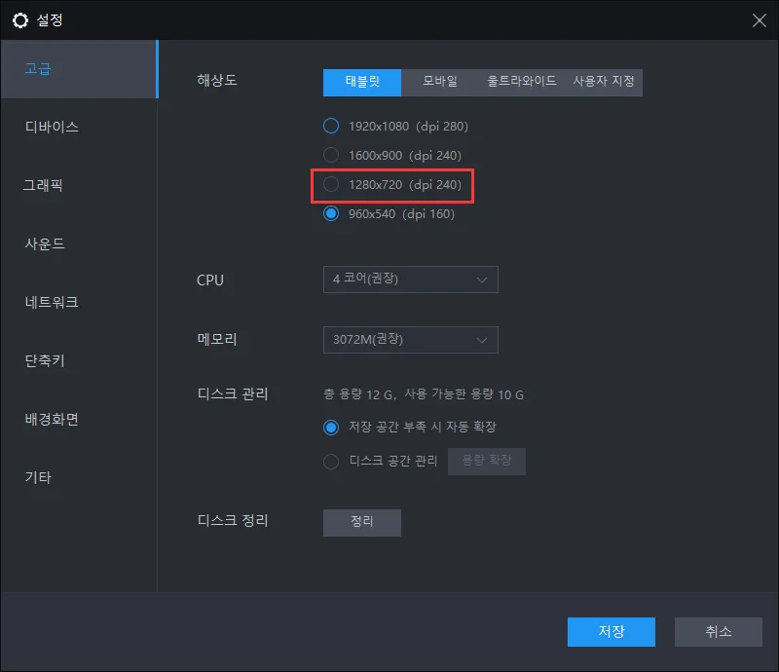The height and width of the screenshot is (672, 779).
Task: Choose the 사용자 지정 custom resolution
Action: 603,82
